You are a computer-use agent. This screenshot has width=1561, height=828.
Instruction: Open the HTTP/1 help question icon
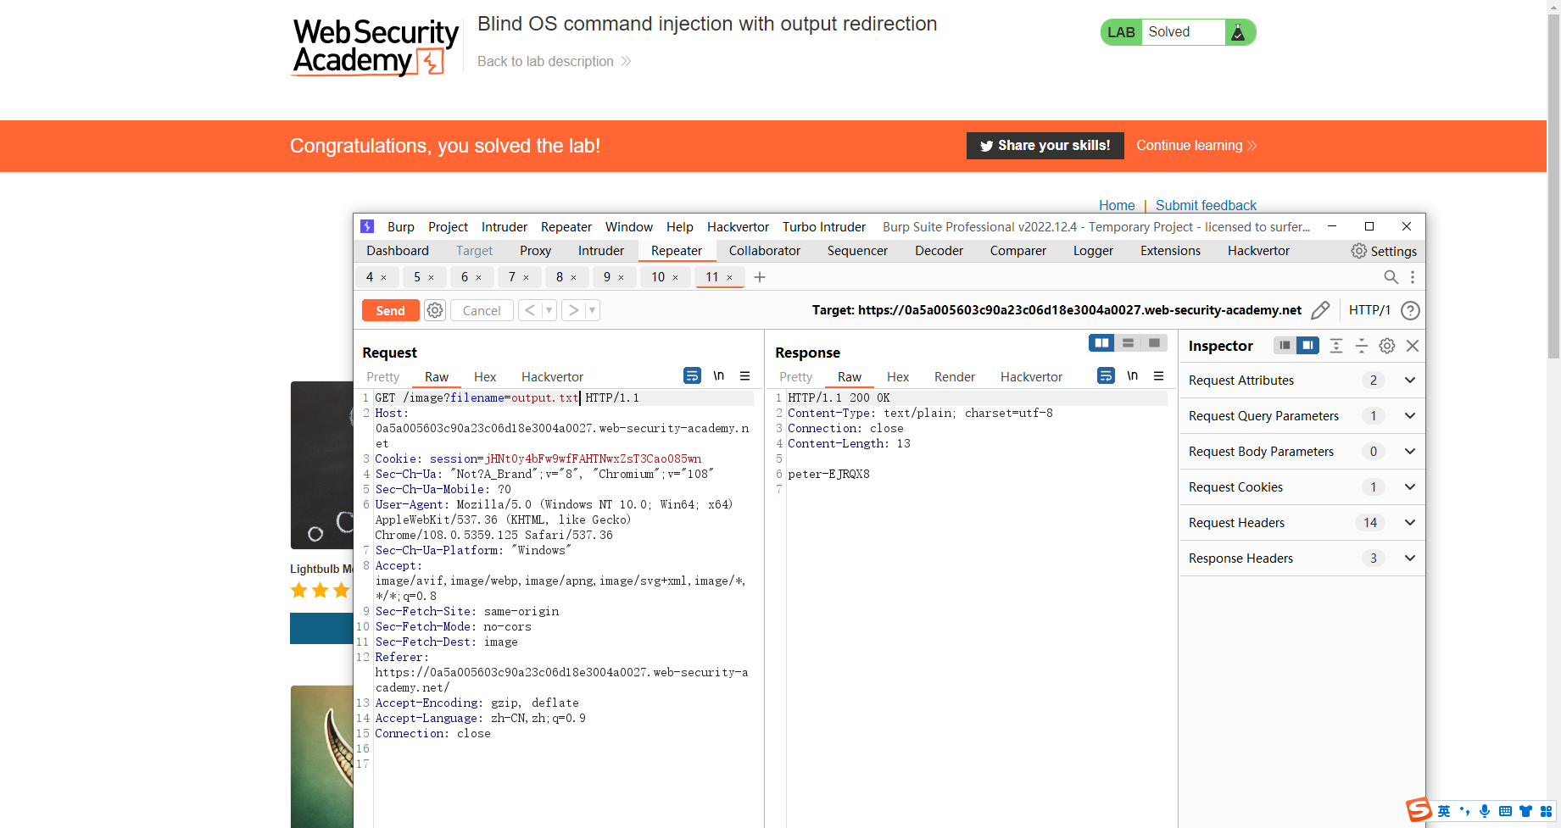click(x=1410, y=310)
